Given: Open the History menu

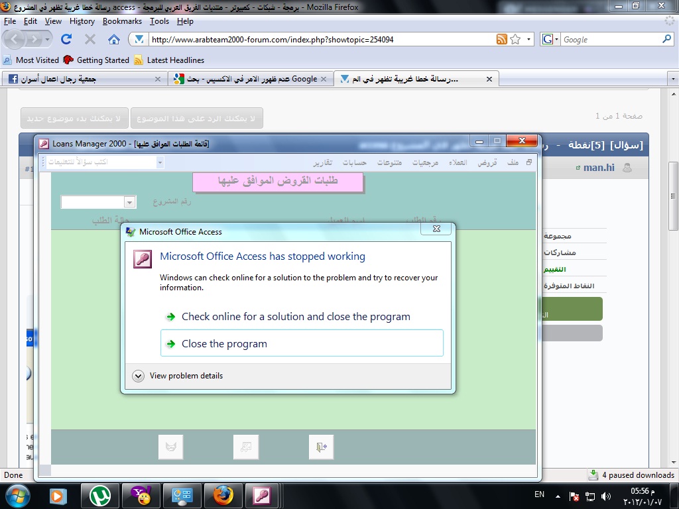Looking at the screenshot, I should [82, 21].
